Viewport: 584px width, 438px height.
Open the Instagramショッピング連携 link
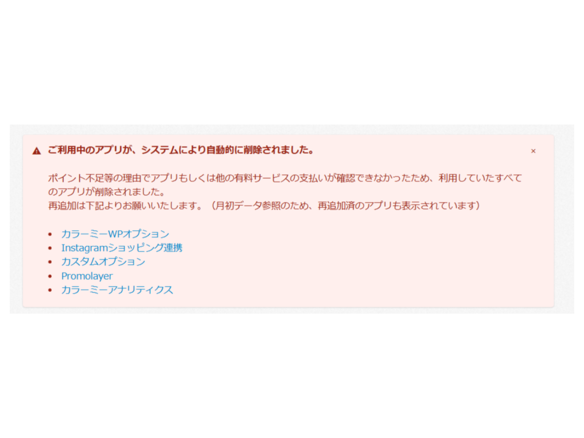coord(122,248)
